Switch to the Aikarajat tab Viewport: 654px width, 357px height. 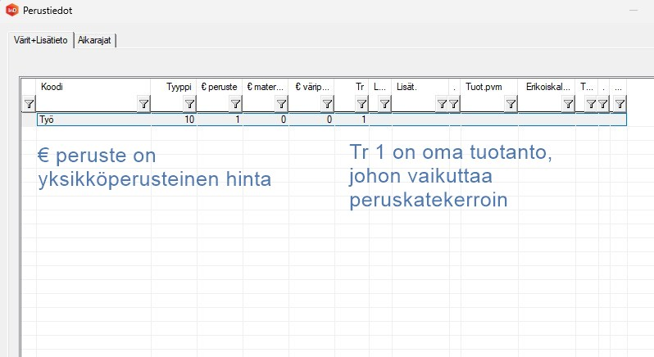[x=95, y=40]
